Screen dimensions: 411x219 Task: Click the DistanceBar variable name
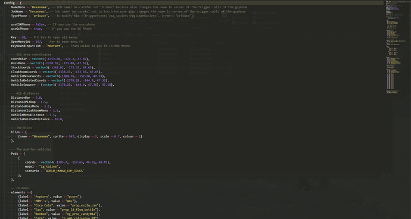point(20,98)
